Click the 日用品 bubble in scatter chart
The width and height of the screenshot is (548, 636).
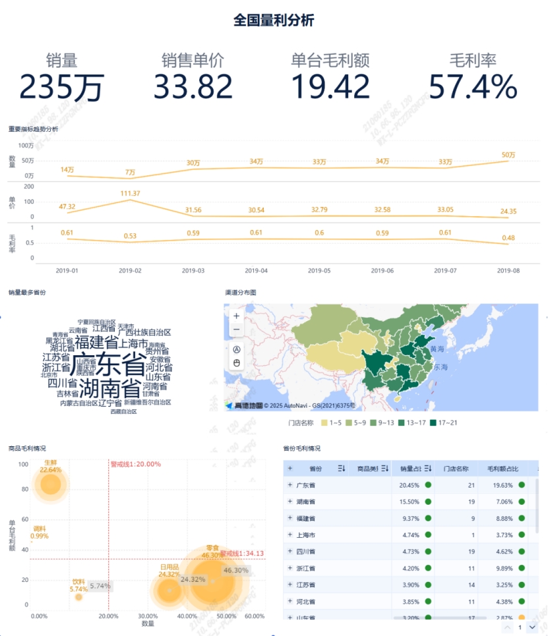169,591
